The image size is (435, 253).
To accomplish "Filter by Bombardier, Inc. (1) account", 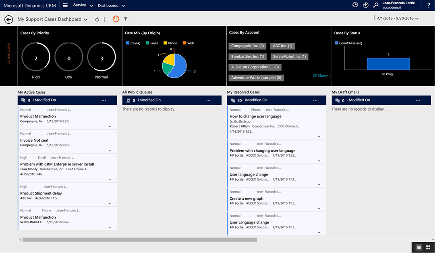I will coord(247,56).
